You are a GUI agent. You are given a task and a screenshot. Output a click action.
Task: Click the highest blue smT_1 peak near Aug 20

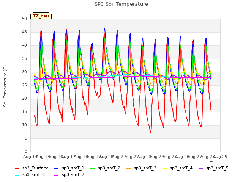tap(105, 29)
